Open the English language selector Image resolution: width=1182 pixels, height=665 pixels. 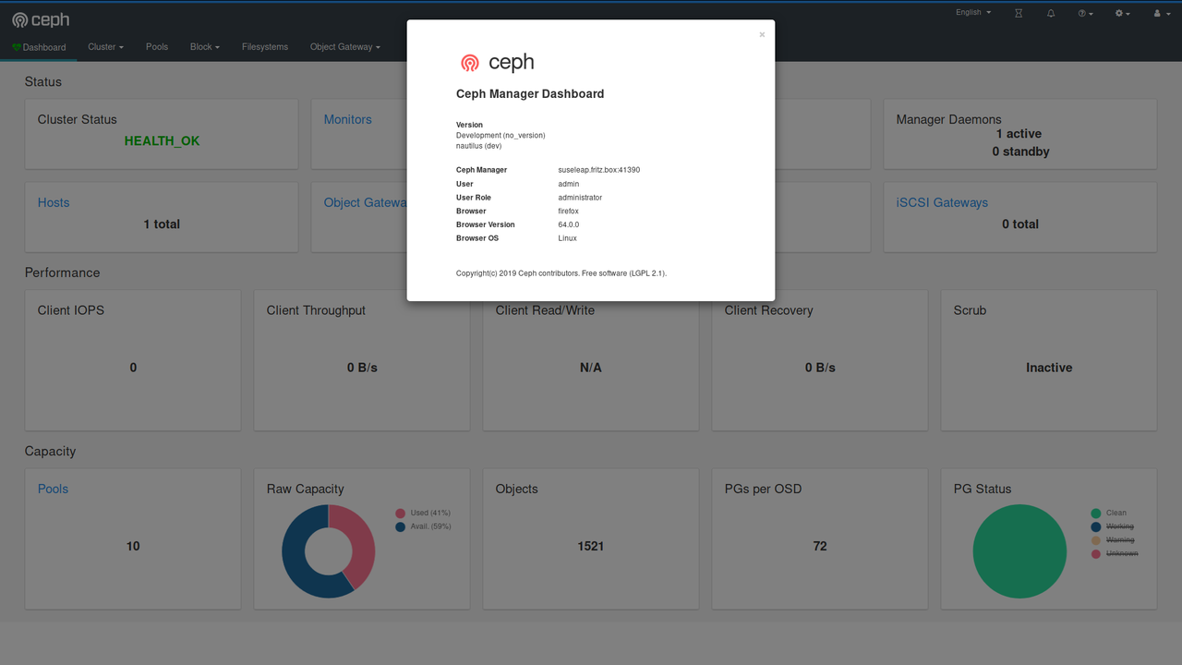click(973, 13)
